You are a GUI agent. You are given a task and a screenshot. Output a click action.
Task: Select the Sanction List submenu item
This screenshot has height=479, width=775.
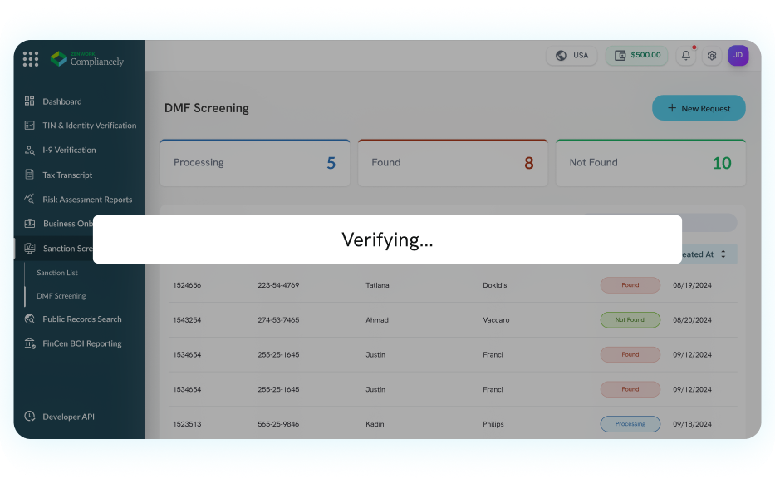(57, 273)
